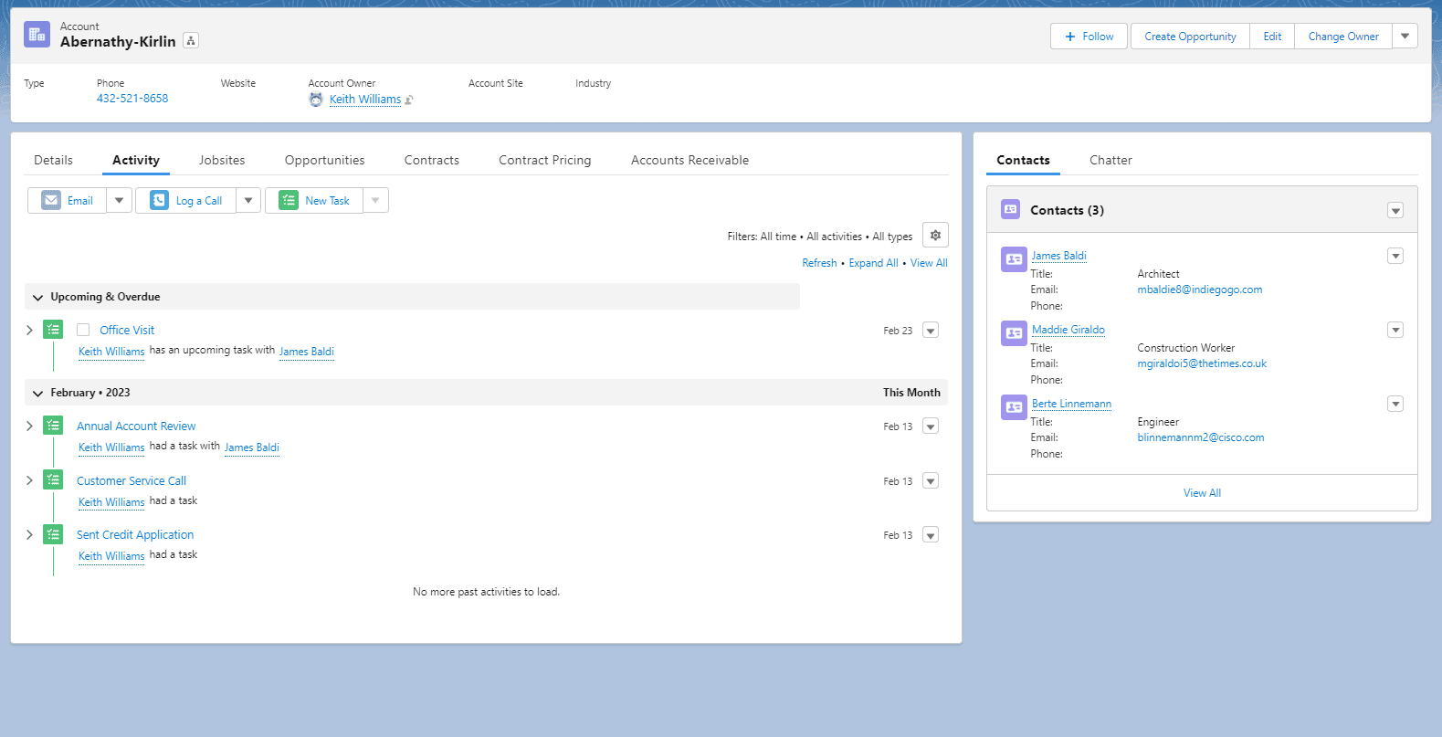Click the account phone number 432-521-8658
The image size is (1442, 737).
tap(132, 99)
